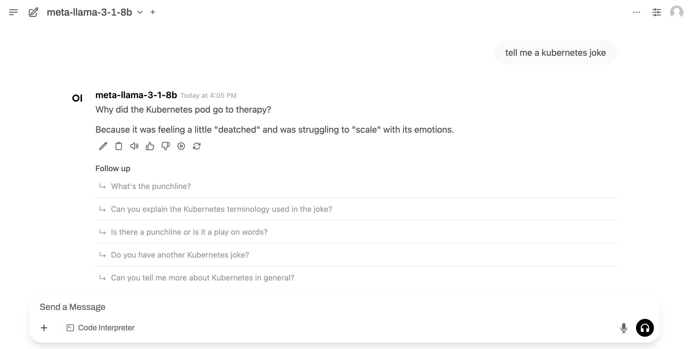This screenshot has width=689, height=349.
Task: Ask for another Kubernetes joke follow-up
Action: [180, 255]
